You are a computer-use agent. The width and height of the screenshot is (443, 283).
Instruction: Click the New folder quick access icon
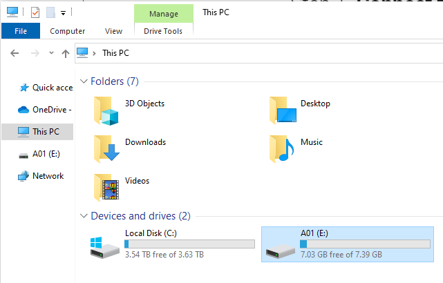[x=51, y=12]
